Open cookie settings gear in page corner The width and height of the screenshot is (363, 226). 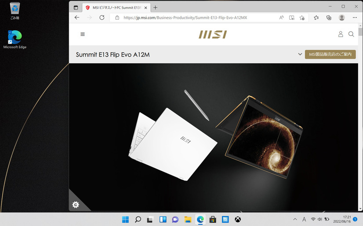[76, 205]
